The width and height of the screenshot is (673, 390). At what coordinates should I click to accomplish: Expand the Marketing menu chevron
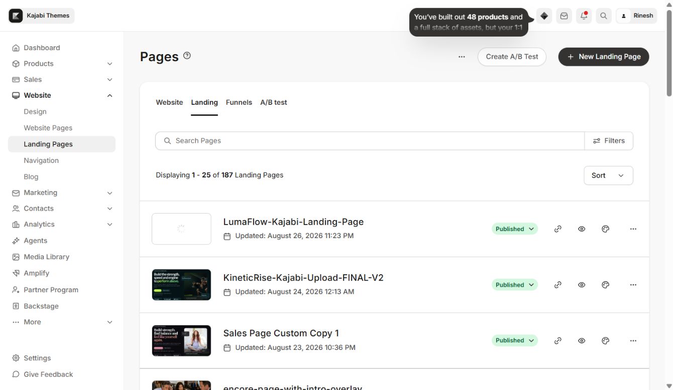[109, 193]
